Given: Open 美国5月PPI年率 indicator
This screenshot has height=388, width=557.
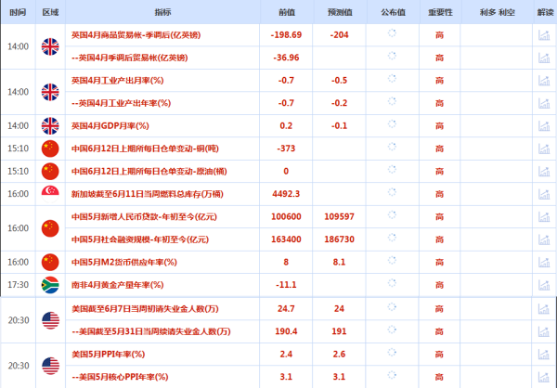Looking at the screenshot, I should coord(108,355).
